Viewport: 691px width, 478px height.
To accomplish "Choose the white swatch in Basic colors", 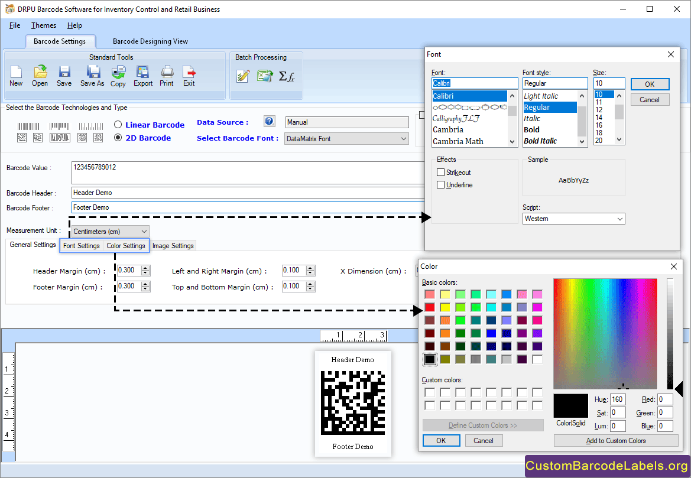I will point(537,359).
